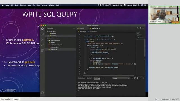Open Explorer panel ellipsis menu
Screen dimensions: 180x101
[74, 28]
